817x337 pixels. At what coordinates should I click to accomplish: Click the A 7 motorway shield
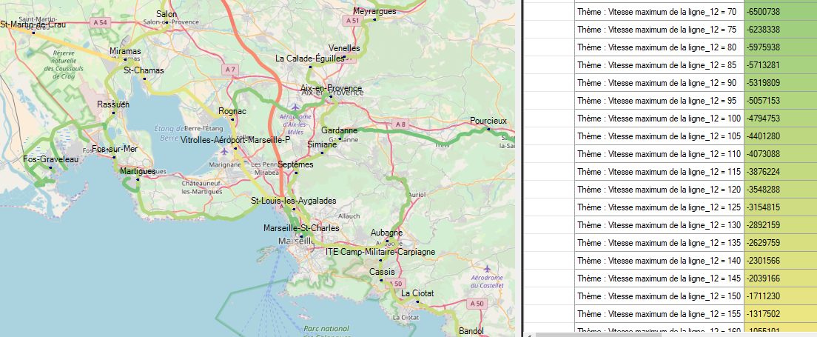pyautogui.click(x=231, y=69)
